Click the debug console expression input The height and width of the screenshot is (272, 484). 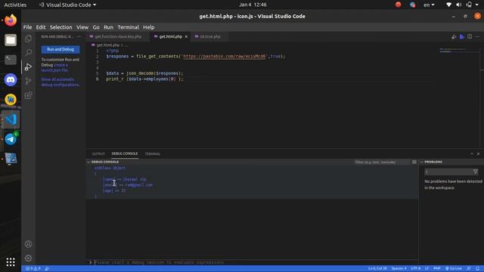tap(256, 262)
